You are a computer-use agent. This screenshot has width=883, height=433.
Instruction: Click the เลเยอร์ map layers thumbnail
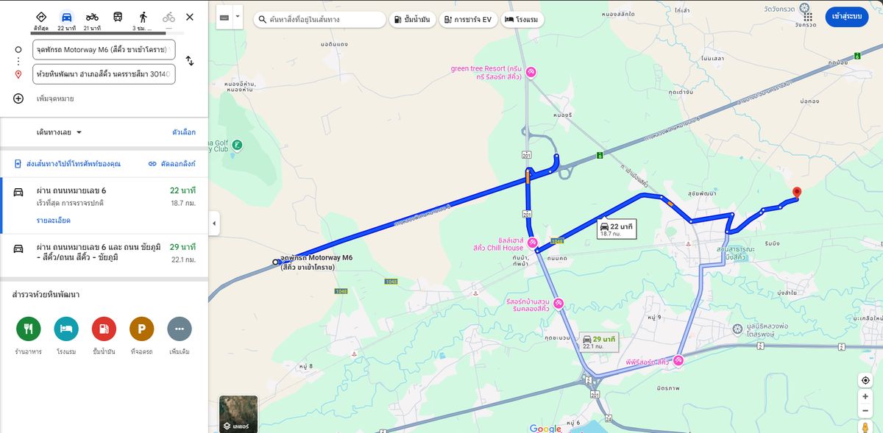[x=238, y=414]
